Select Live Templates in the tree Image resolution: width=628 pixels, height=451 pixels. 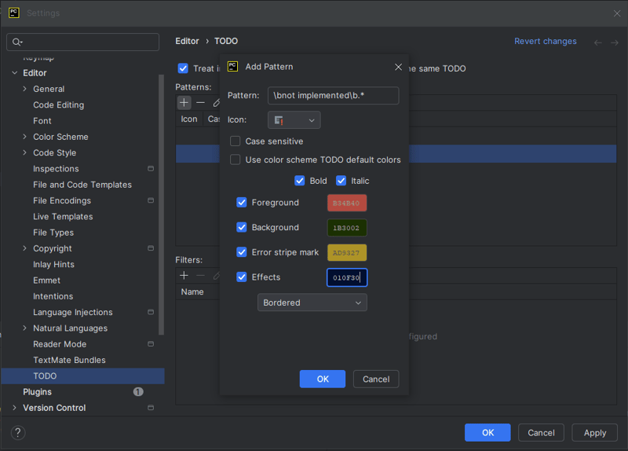click(x=63, y=217)
